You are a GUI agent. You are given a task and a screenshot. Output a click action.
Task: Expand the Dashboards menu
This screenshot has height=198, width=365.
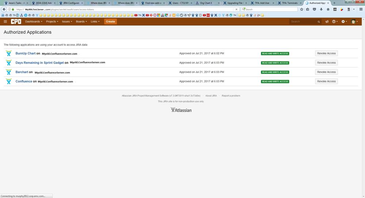point(34,22)
